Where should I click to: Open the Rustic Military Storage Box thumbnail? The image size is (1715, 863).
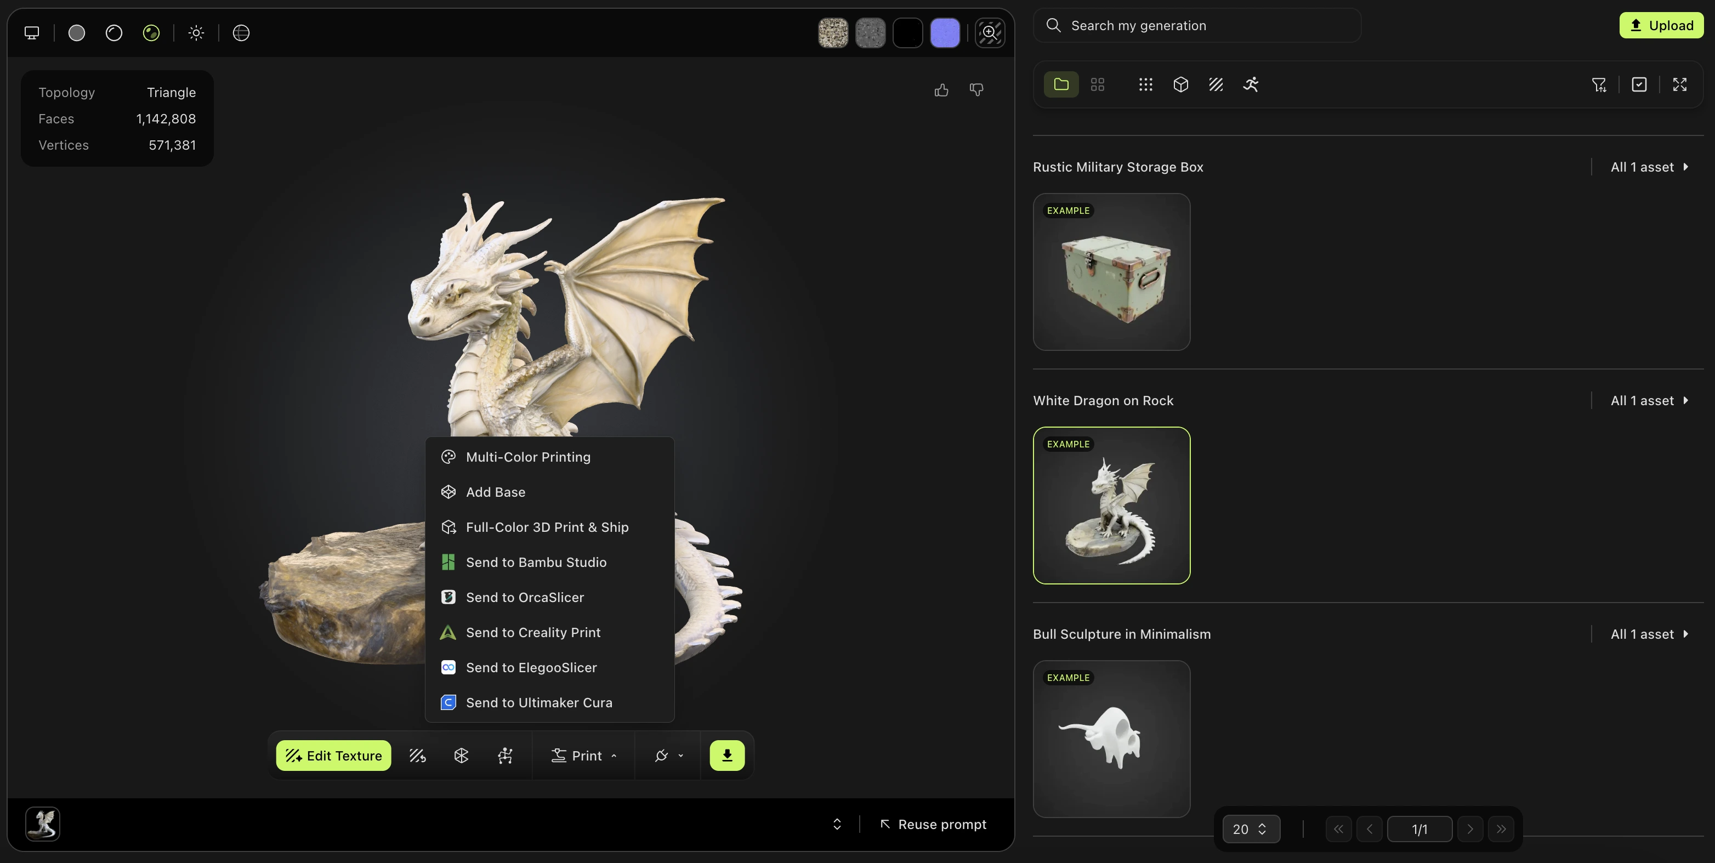1111,272
